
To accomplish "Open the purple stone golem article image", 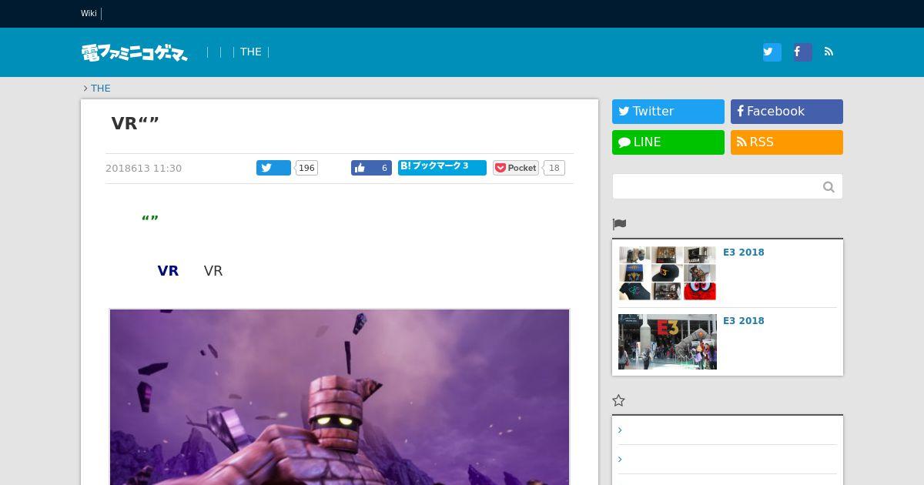I will [x=340, y=397].
